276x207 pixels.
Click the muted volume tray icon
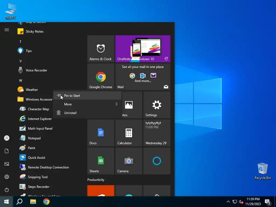point(241,202)
